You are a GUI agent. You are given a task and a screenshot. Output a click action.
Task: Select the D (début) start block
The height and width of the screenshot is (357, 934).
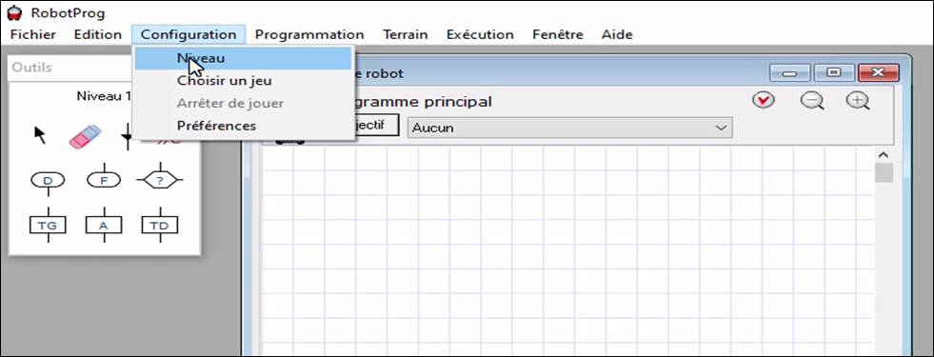[48, 180]
